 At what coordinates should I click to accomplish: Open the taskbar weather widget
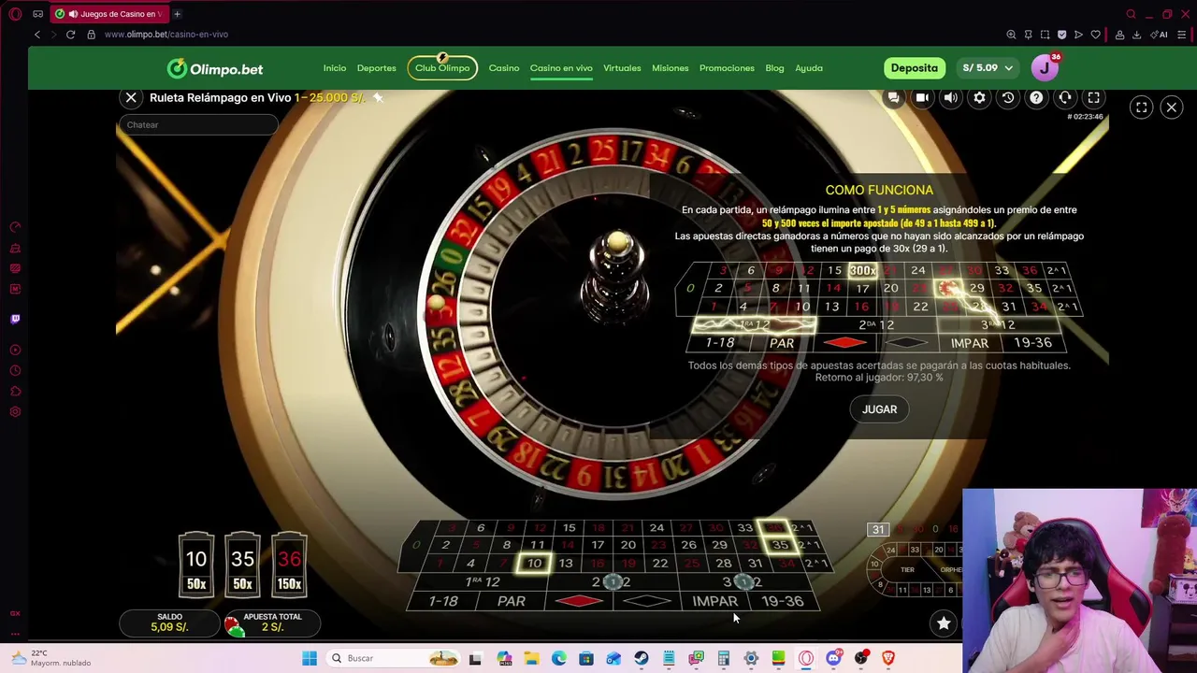click(51, 658)
